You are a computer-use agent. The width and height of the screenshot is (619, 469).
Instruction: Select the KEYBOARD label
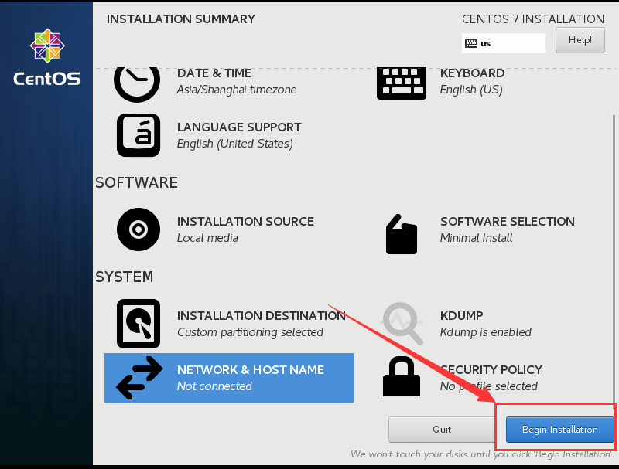pyautogui.click(x=472, y=73)
